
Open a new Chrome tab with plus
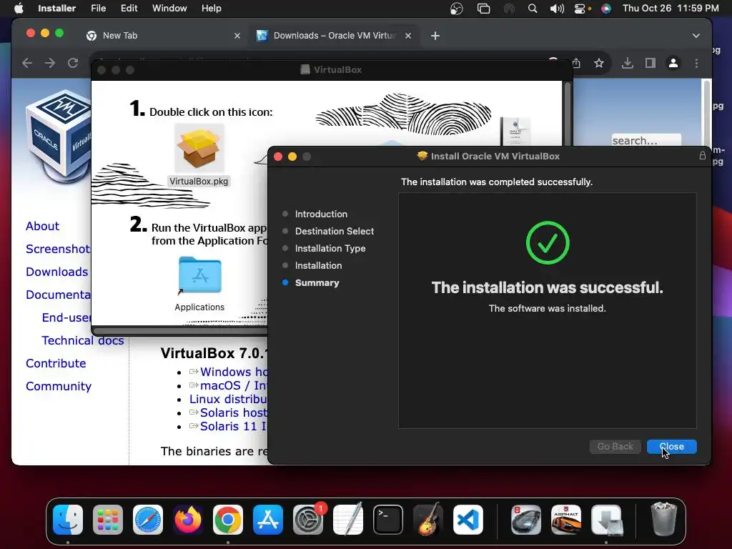[435, 36]
